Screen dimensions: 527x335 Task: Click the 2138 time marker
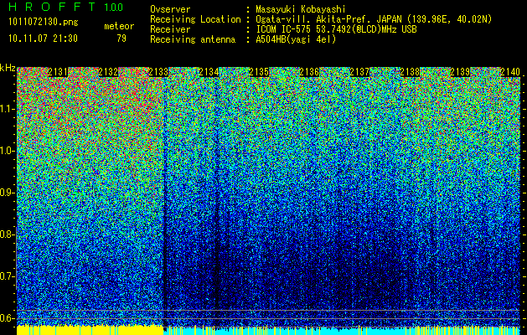click(x=410, y=72)
